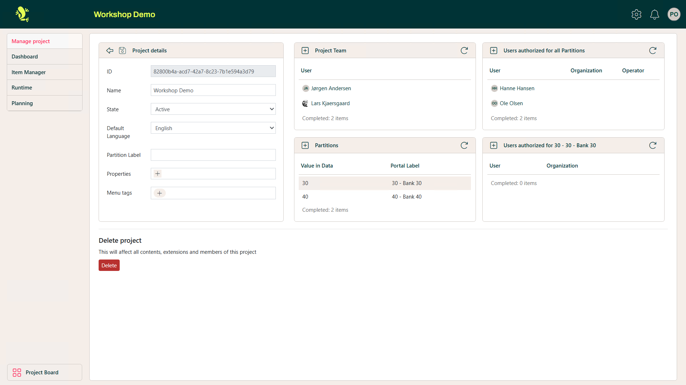686x385 pixels.
Task: Open the notifications bell
Action: pos(654,14)
